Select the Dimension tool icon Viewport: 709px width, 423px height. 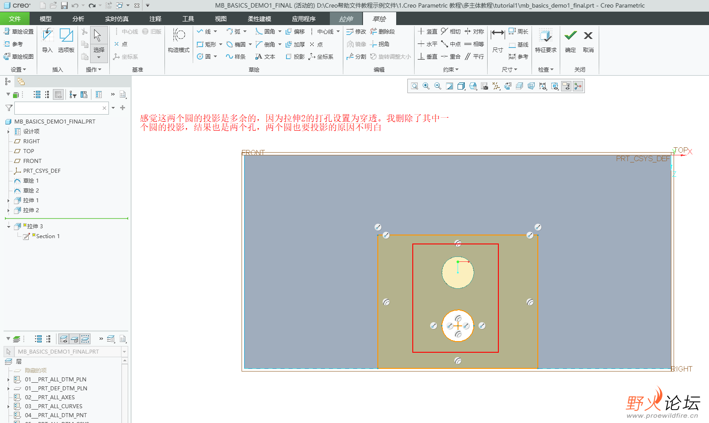coord(497,34)
